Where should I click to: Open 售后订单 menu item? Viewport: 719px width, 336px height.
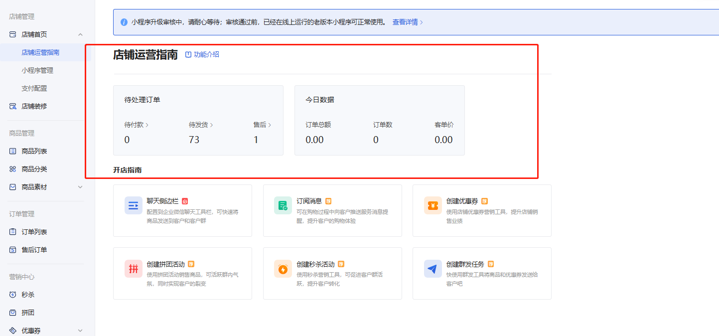click(34, 250)
